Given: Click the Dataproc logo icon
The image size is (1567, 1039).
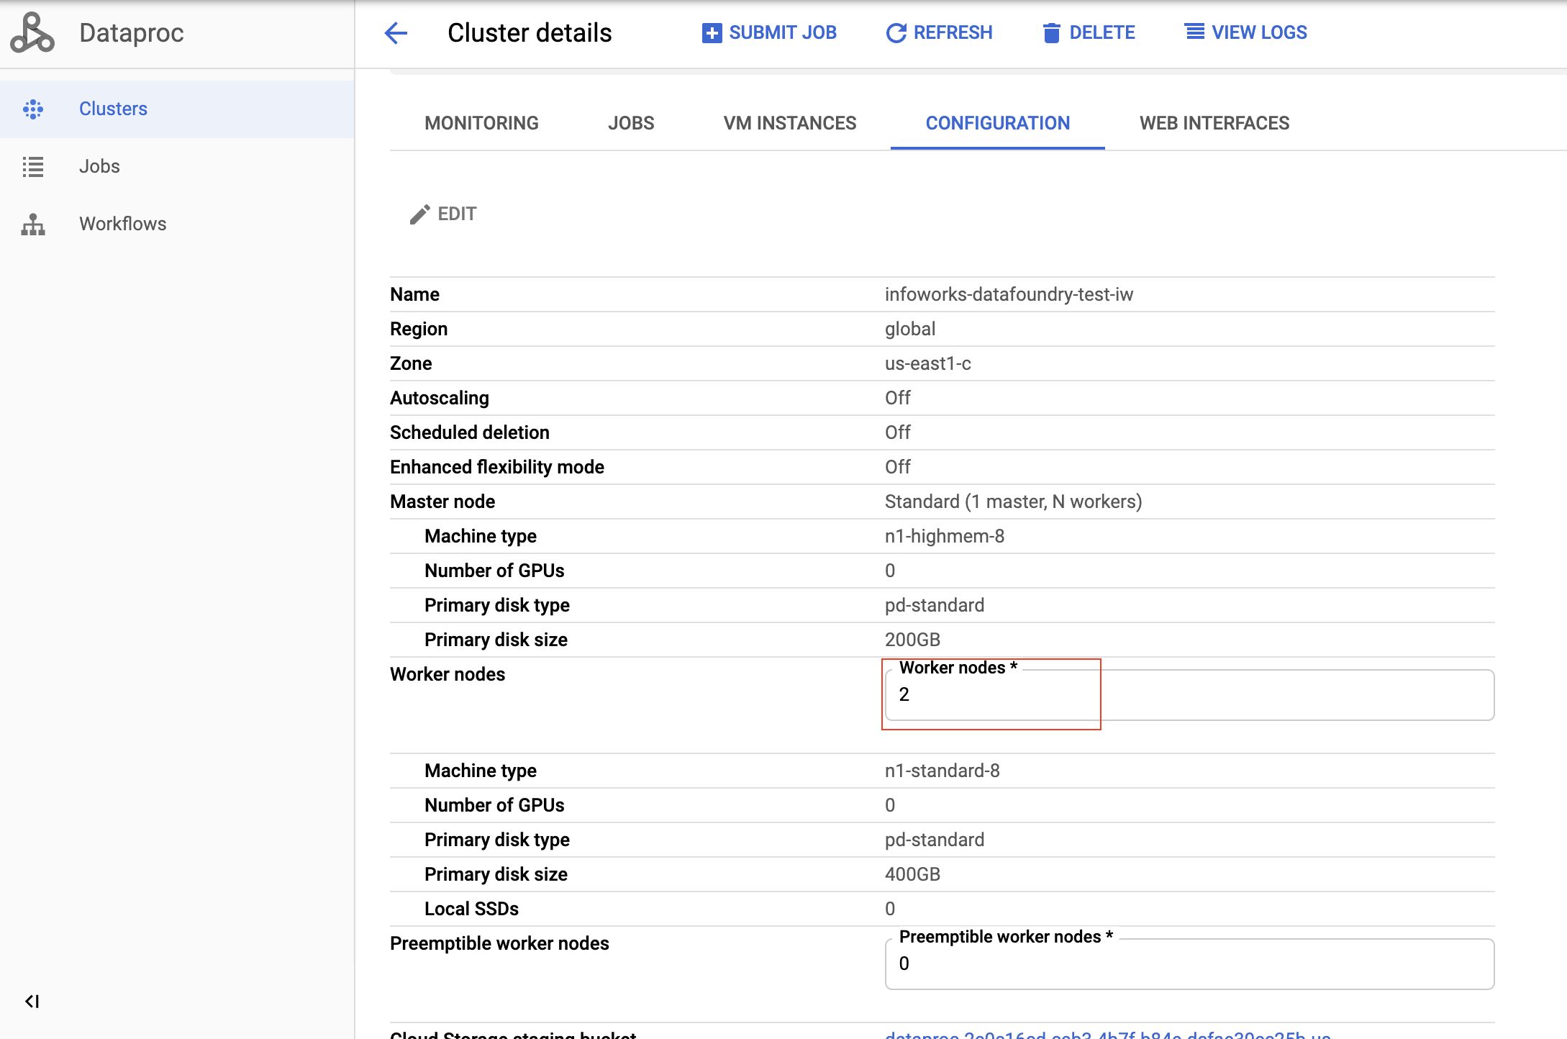Looking at the screenshot, I should 32,33.
